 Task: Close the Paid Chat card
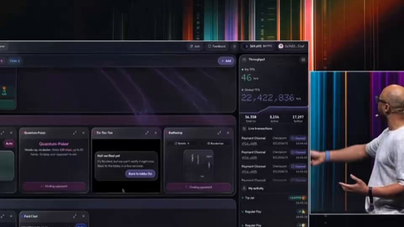point(83,216)
